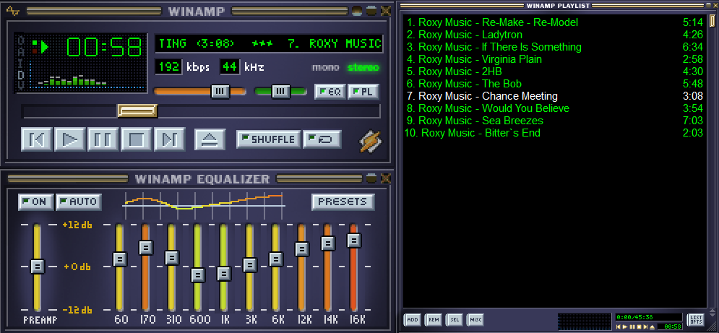Select track '9. Roxy Music - Sea Breezes'
The image size is (719, 333).
555,121
